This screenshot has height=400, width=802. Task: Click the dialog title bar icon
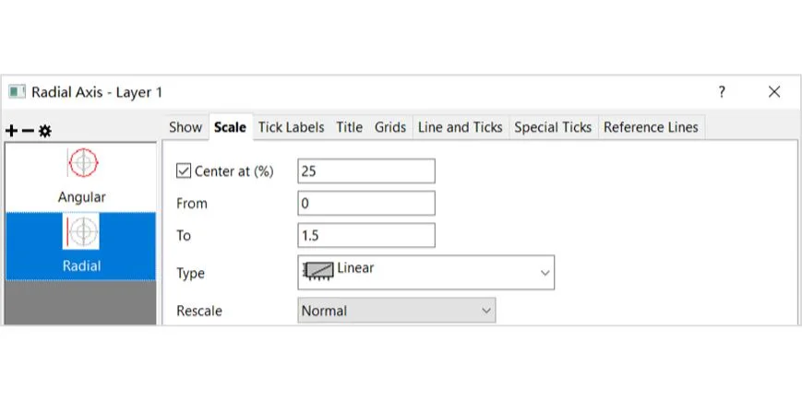[17, 92]
